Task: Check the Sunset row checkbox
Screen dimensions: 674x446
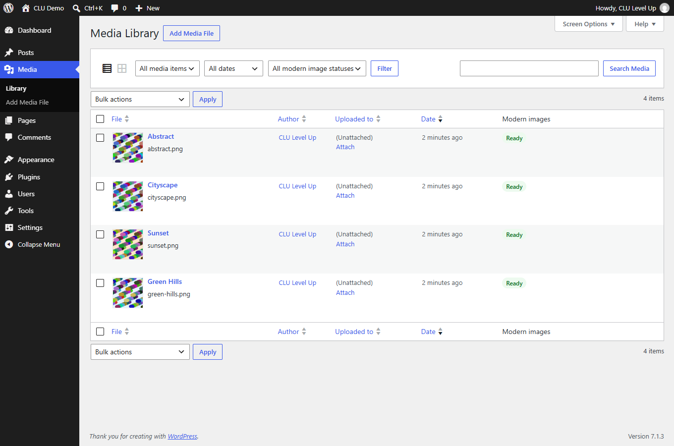Action: click(x=100, y=234)
